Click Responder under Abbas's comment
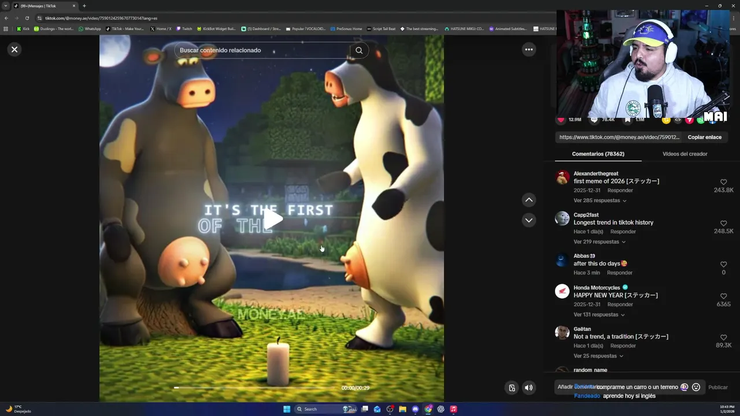This screenshot has width=740, height=416. coord(620,273)
